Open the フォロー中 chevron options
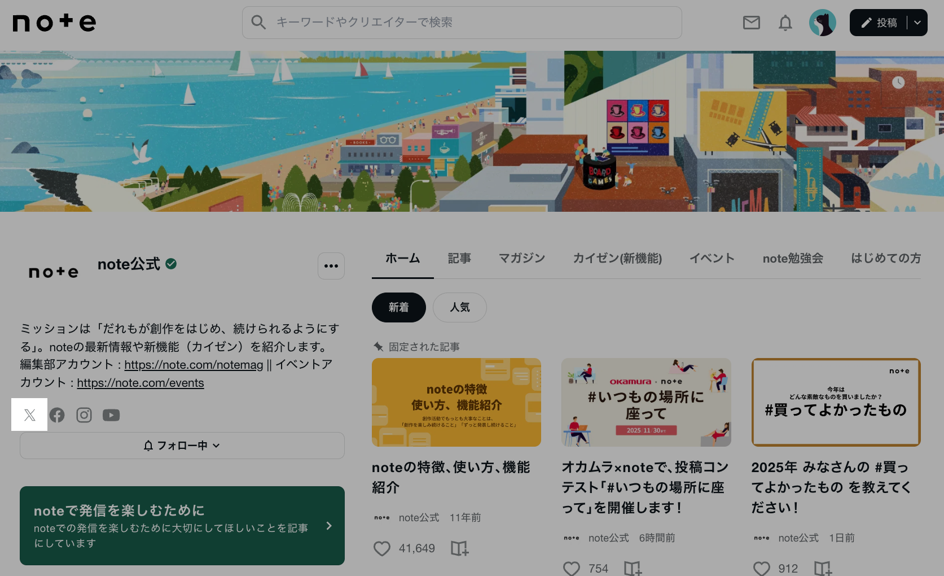 [x=217, y=446]
